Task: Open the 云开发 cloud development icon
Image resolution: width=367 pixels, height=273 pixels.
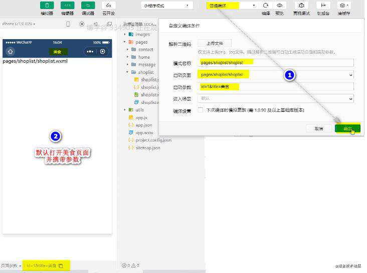Action: point(109,6)
